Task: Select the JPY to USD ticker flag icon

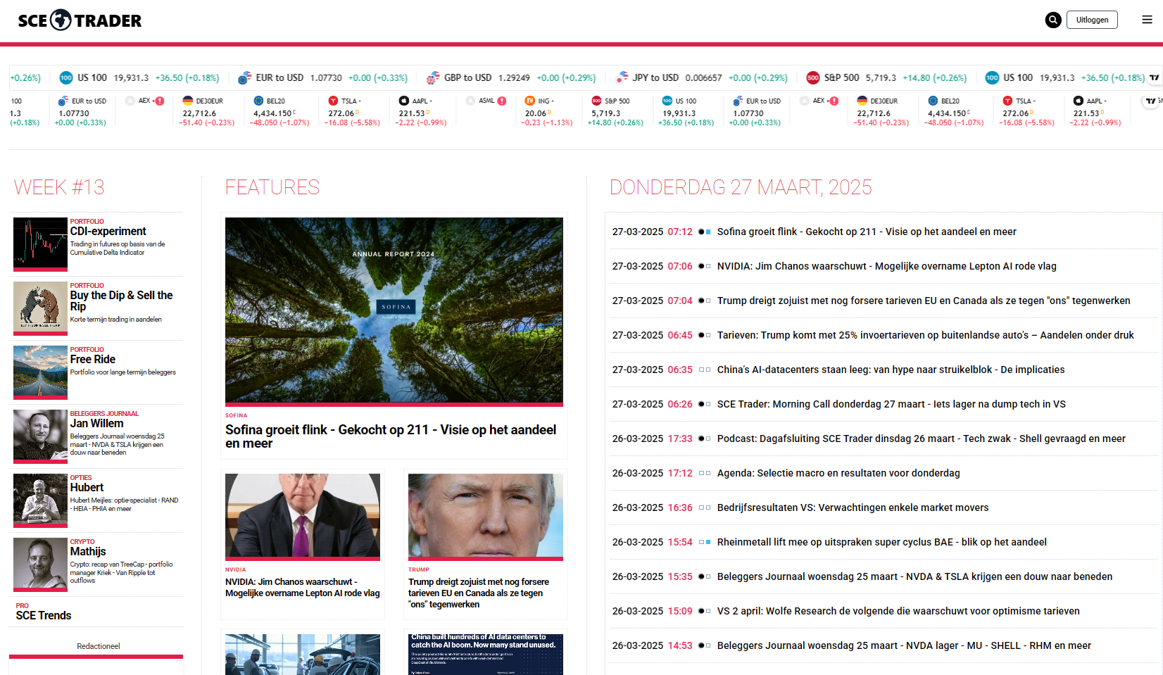Action: coord(622,77)
